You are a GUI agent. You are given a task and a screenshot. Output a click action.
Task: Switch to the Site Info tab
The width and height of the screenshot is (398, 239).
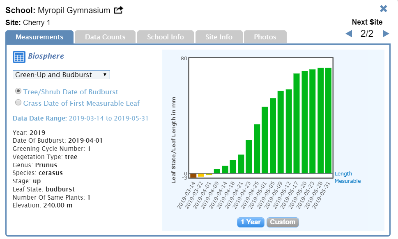pyautogui.click(x=219, y=37)
